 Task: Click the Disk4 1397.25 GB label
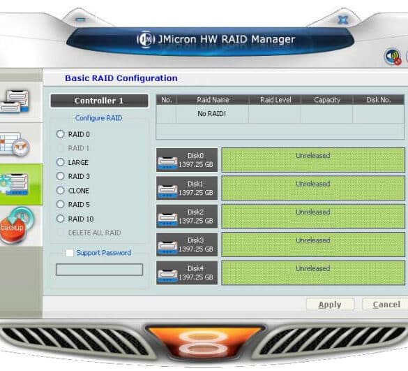196,272
